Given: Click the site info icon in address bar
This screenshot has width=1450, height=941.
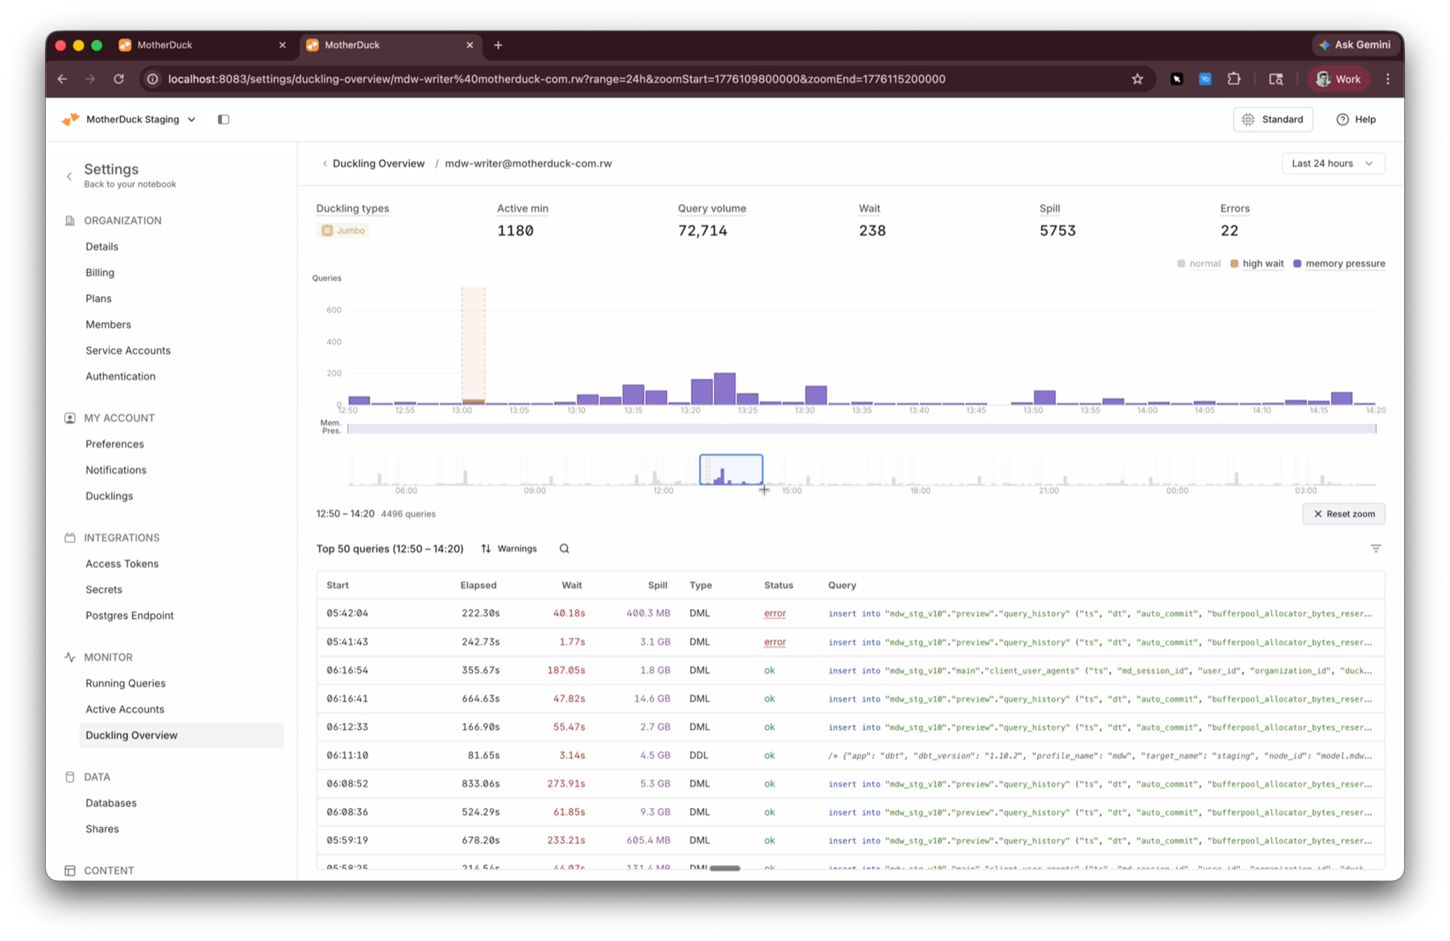Looking at the screenshot, I should 152,79.
